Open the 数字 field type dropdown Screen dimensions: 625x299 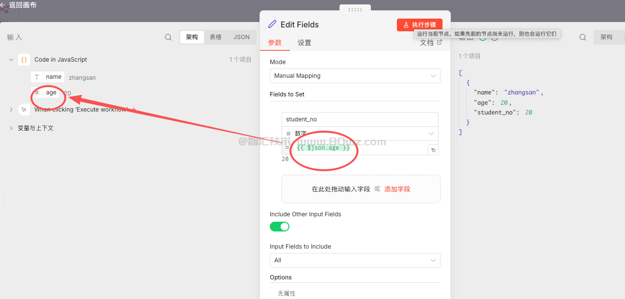360,134
